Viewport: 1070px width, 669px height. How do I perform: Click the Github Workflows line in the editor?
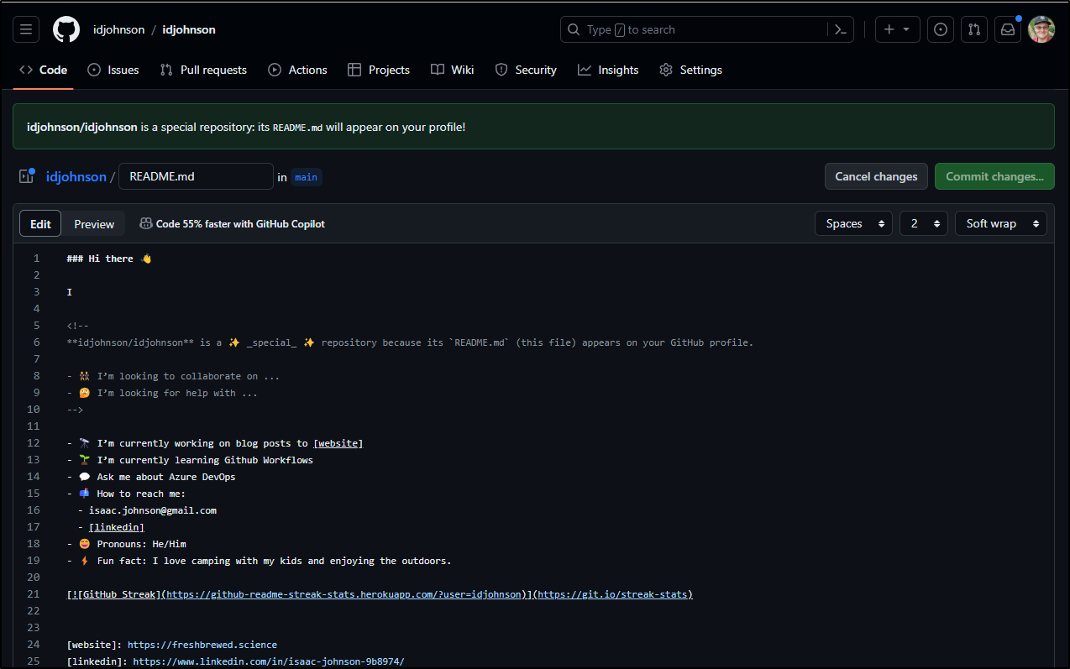coord(190,460)
